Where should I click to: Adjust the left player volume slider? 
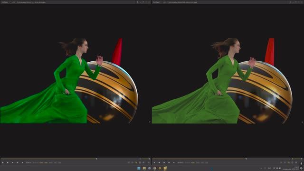coord(145,159)
